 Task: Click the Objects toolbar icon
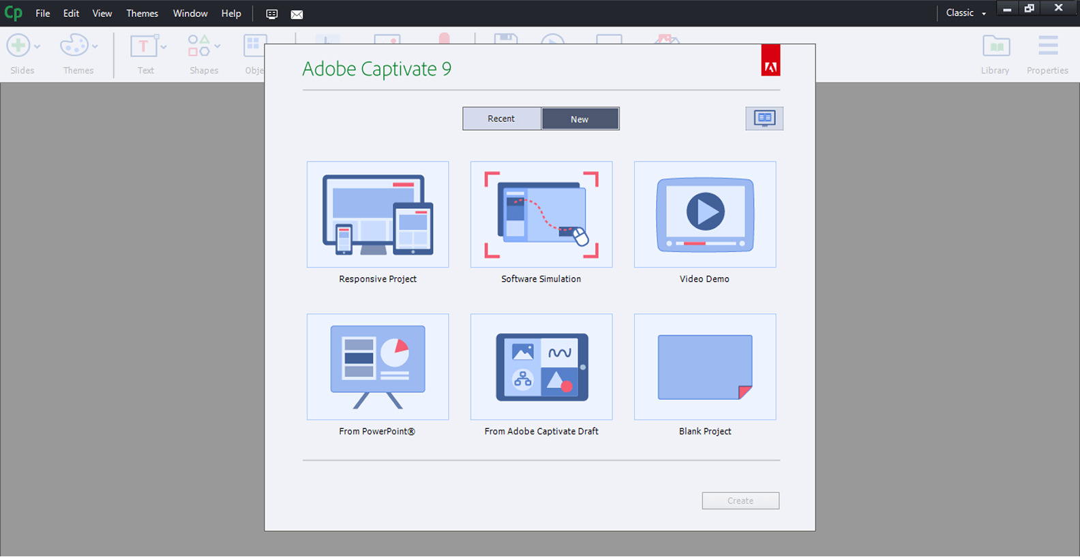254,46
